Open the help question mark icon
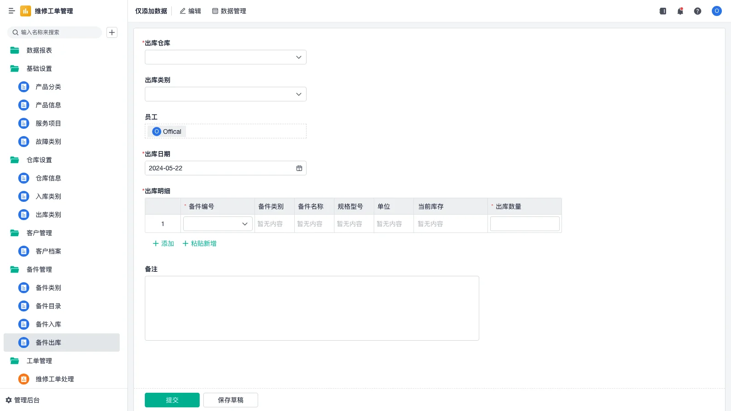The width and height of the screenshot is (731, 411). (x=698, y=11)
